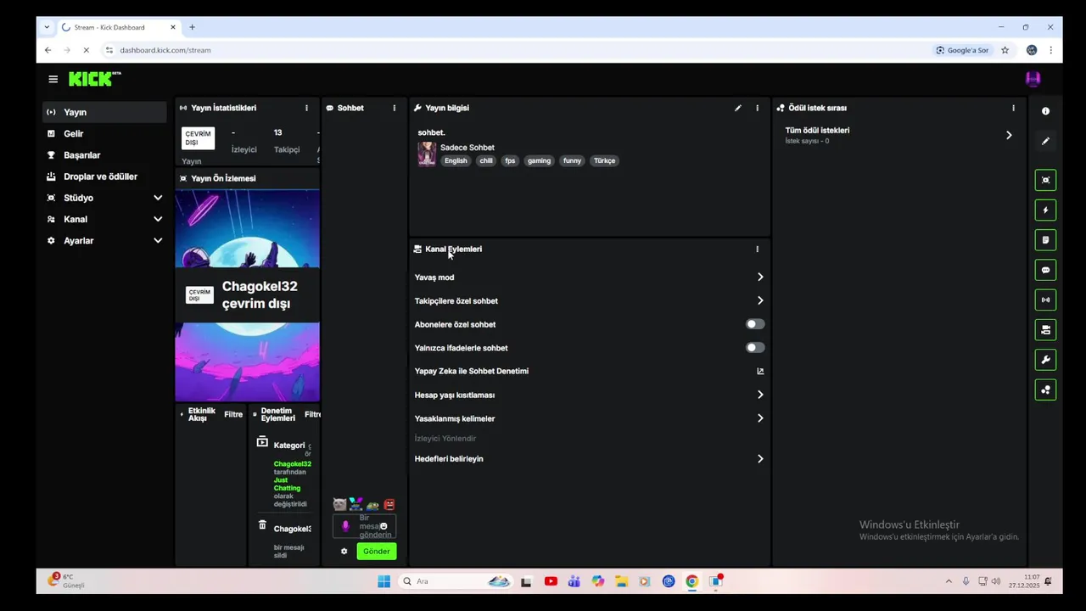Viewport: 1086px width, 611px height.
Task: Click the purple microphone icon in chat input
Action: 345,526
